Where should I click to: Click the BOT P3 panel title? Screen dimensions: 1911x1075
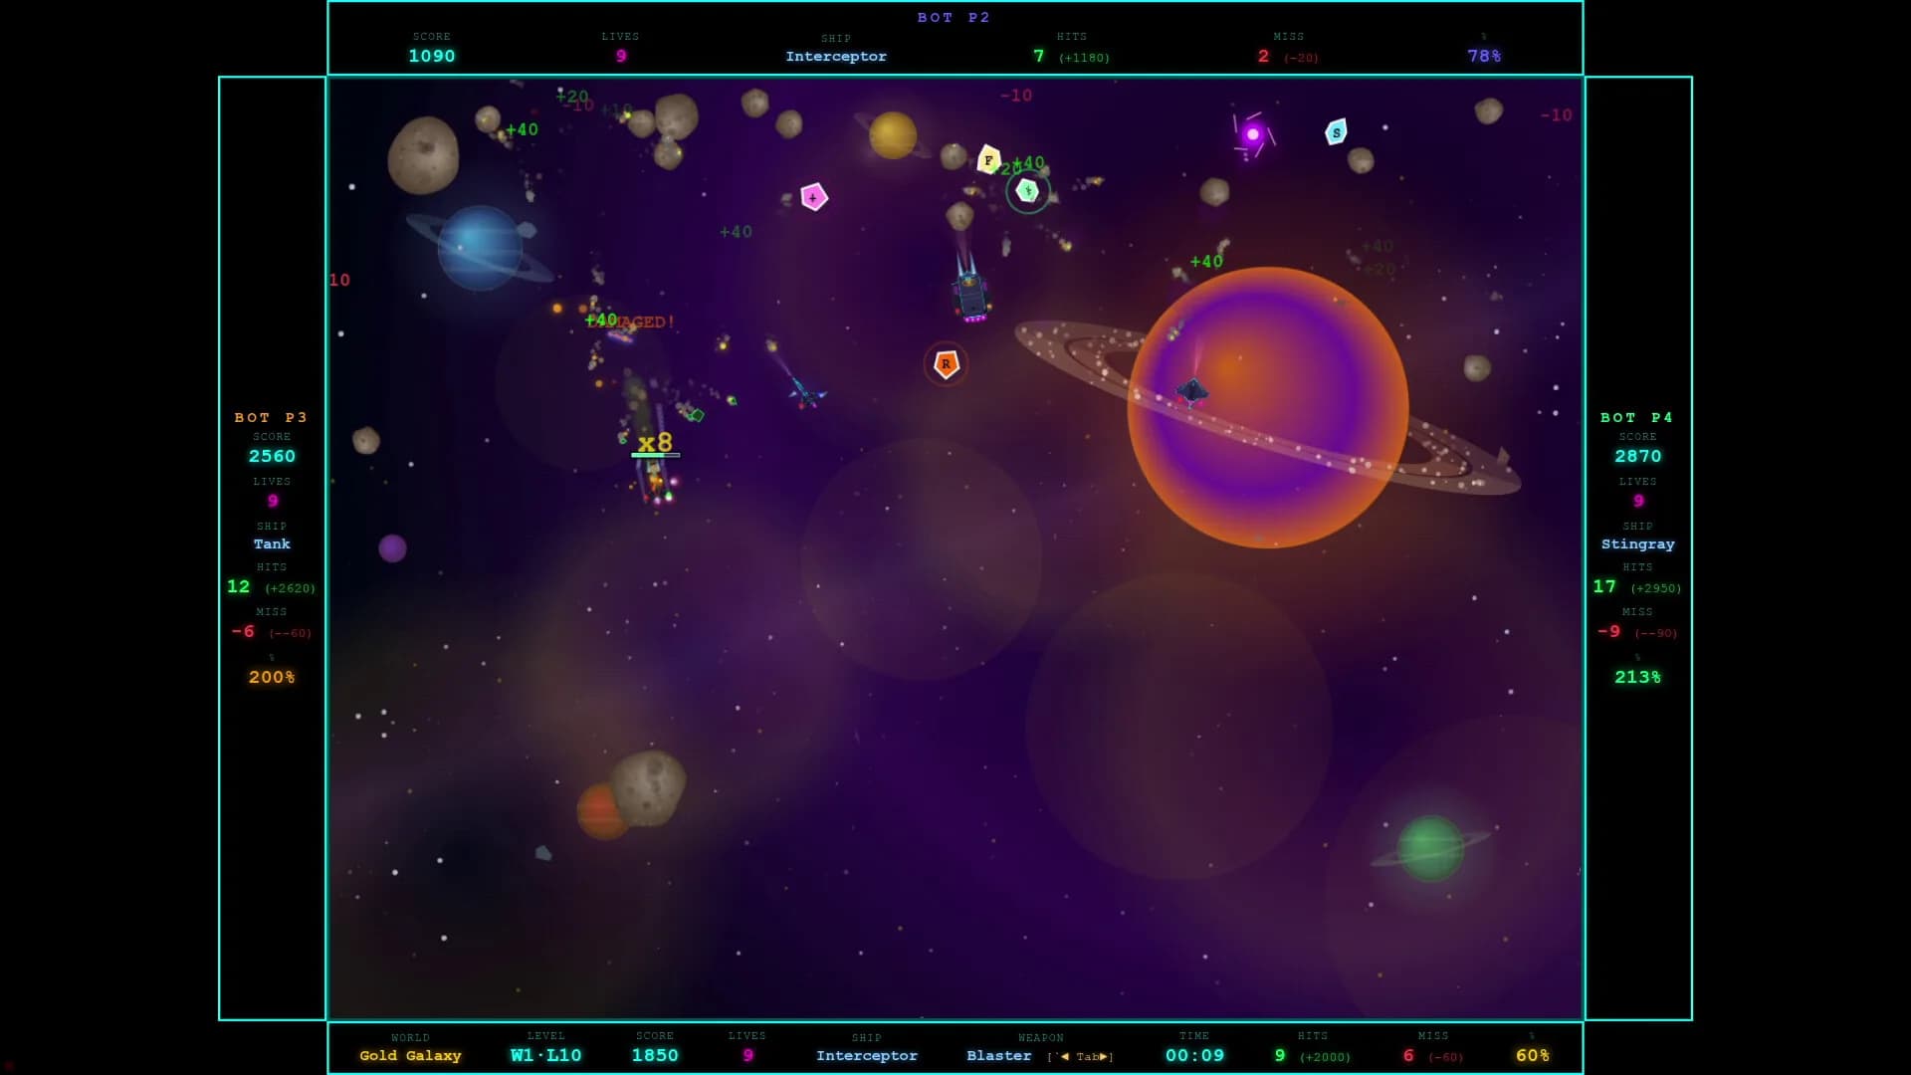point(271,417)
